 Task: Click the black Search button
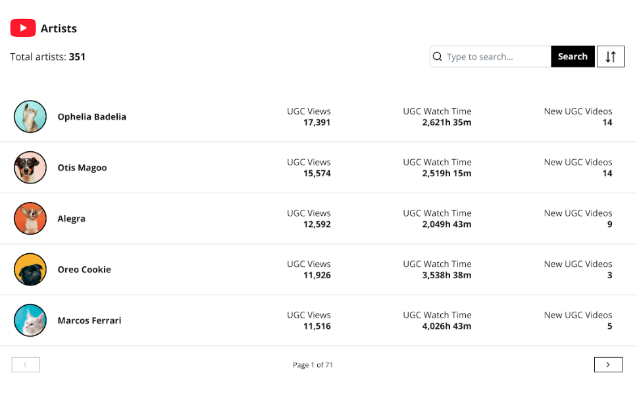point(573,57)
